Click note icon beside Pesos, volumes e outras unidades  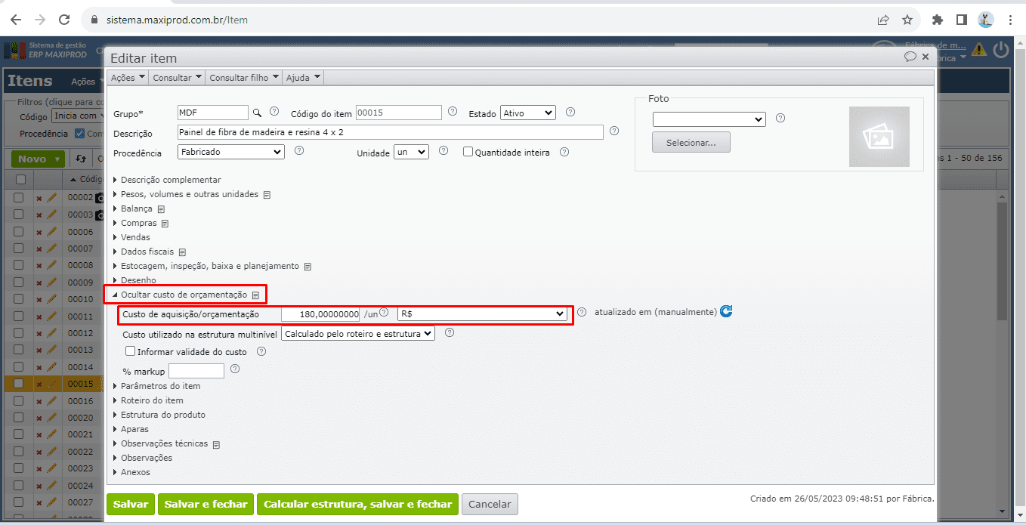point(267,195)
